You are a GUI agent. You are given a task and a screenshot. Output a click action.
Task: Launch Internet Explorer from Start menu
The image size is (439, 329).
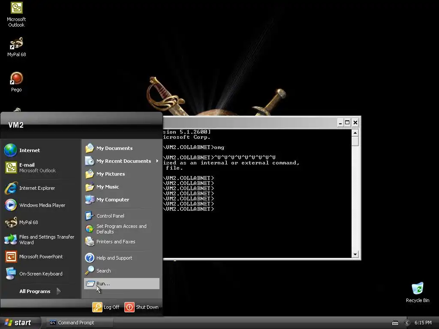point(41,188)
